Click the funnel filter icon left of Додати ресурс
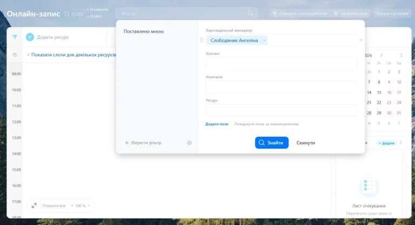 coord(15,37)
